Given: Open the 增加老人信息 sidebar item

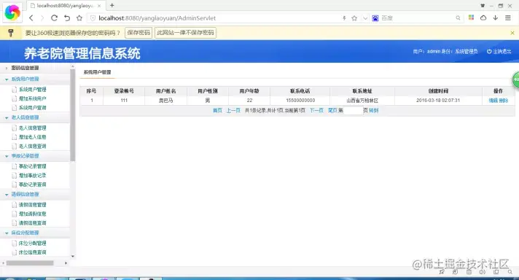Looking at the screenshot, I should pyautogui.click(x=32, y=137).
